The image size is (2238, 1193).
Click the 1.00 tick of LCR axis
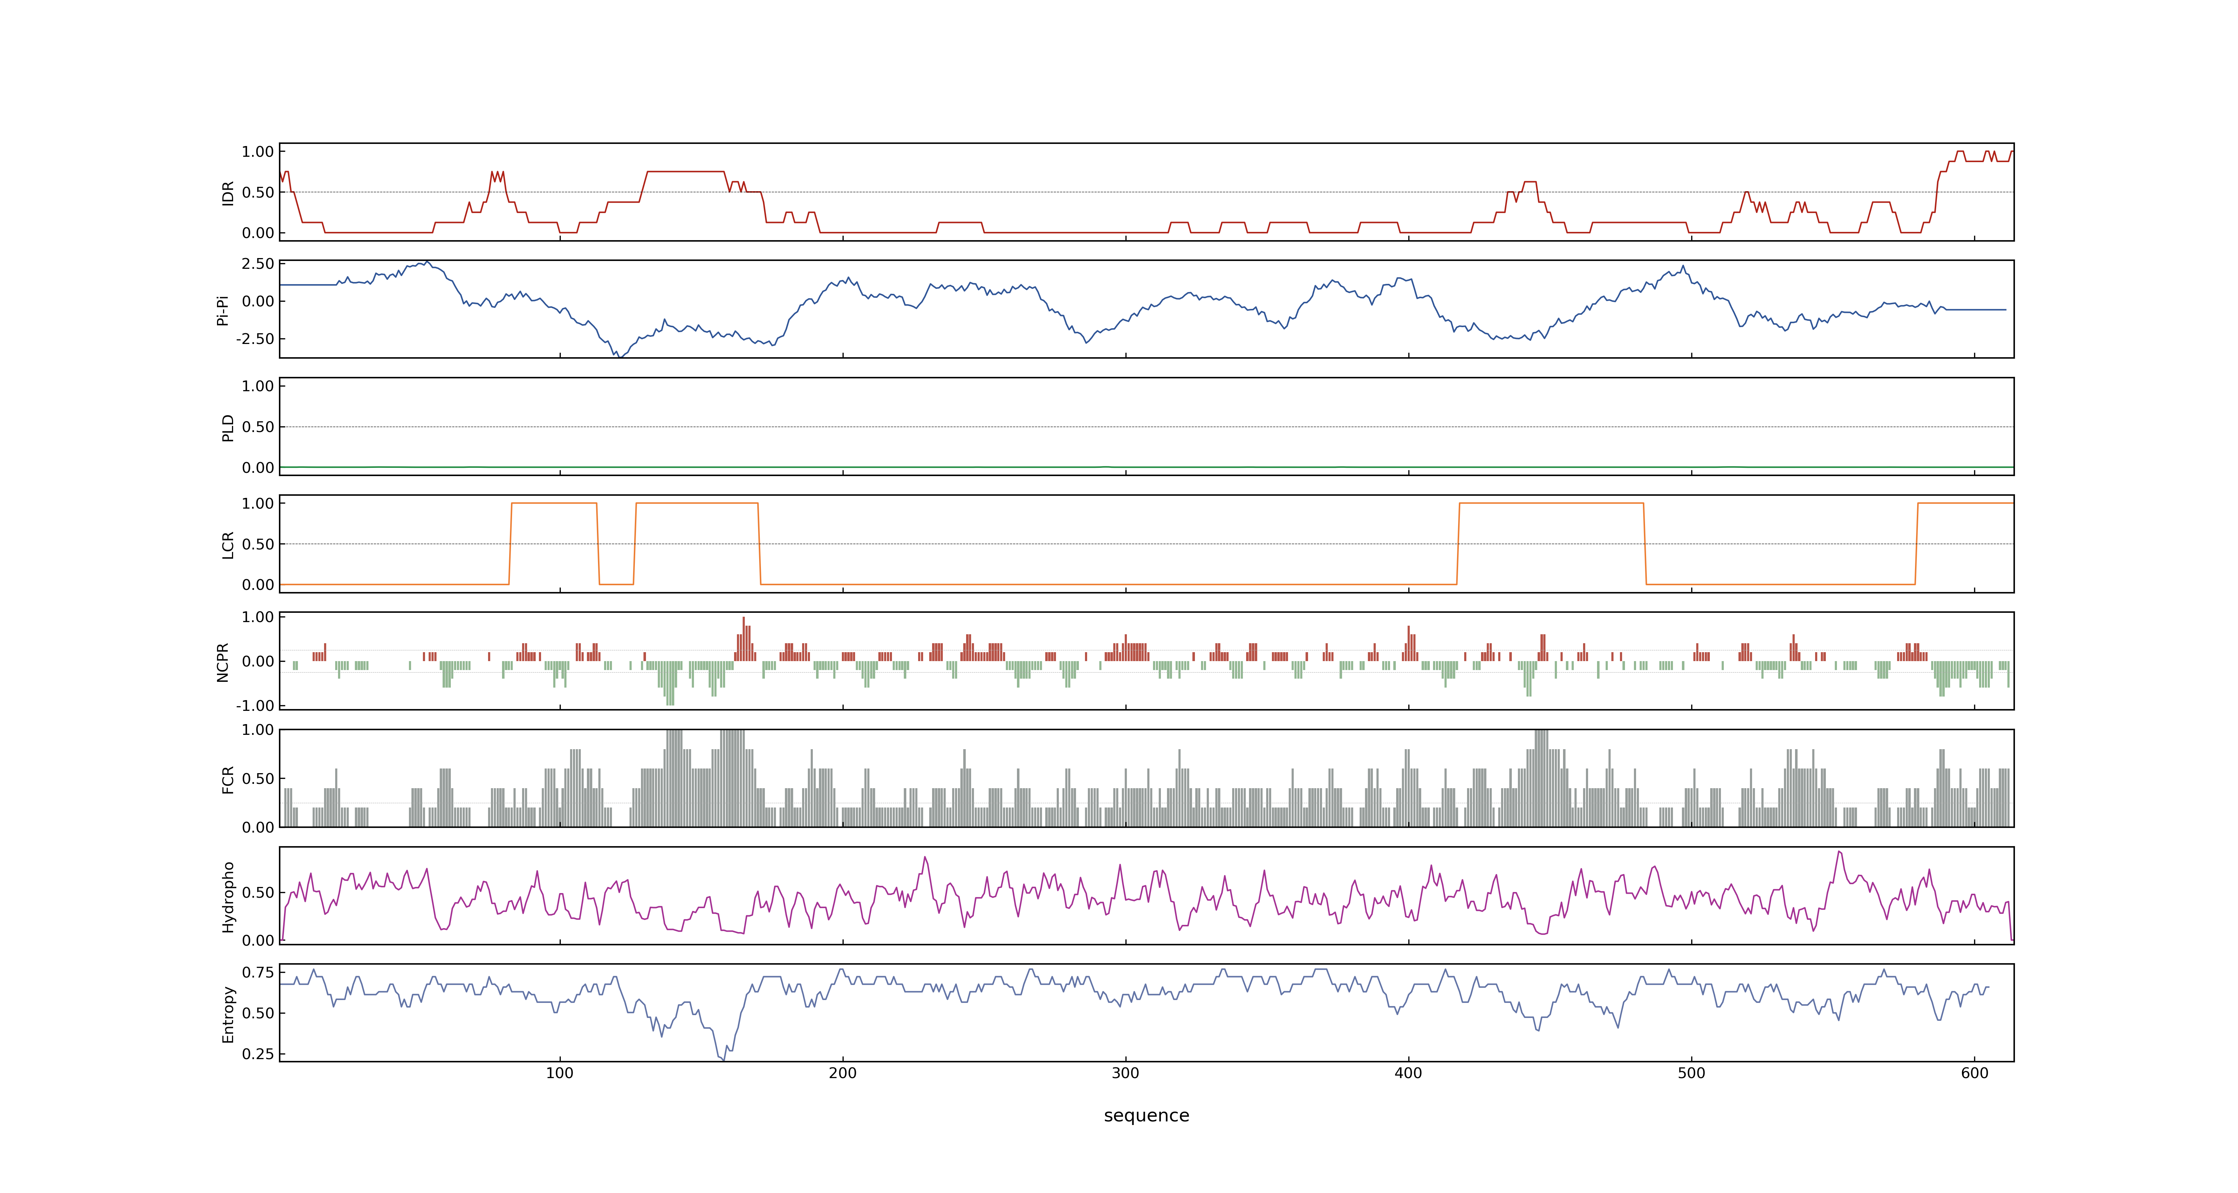click(258, 504)
